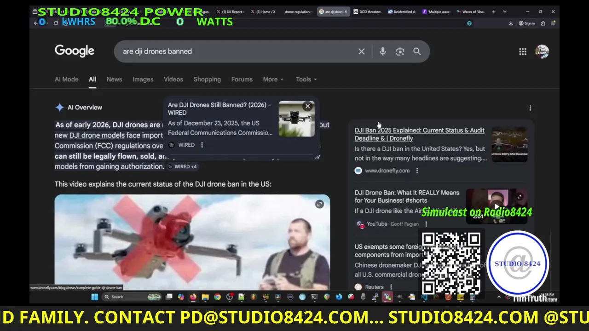Open Firefox from the taskbar
This screenshot has height=331, width=589.
tap(193, 297)
